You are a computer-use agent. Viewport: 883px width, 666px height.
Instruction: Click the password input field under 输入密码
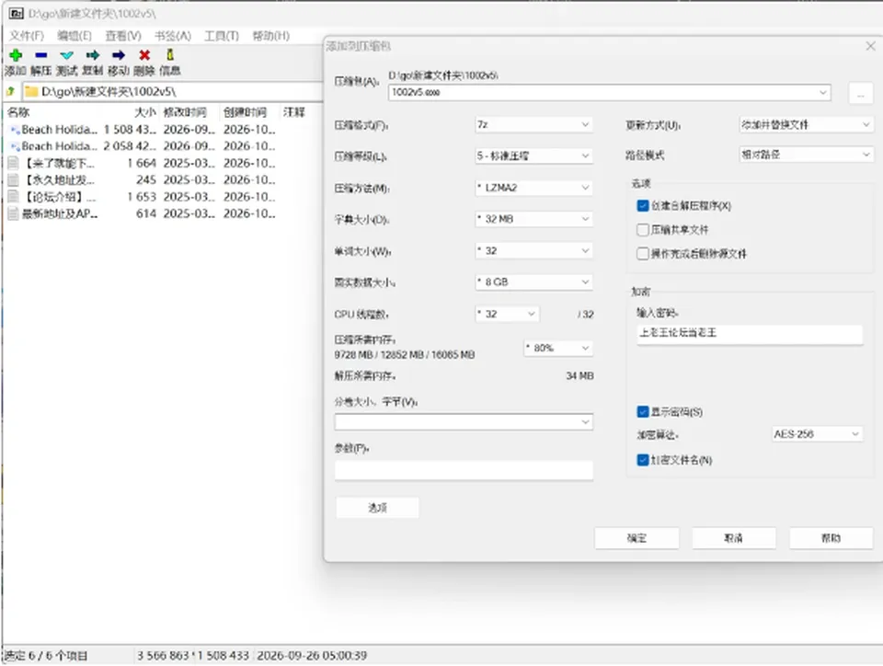[750, 333]
